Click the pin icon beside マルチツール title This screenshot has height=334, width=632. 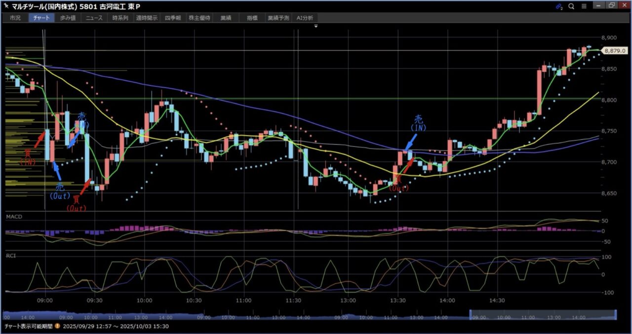6,6
